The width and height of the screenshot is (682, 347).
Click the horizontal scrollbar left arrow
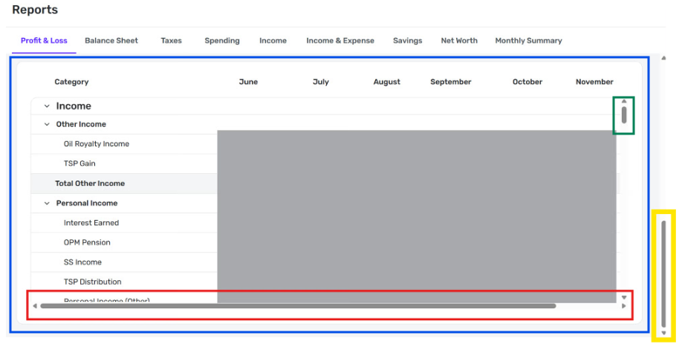coord(35,306)
